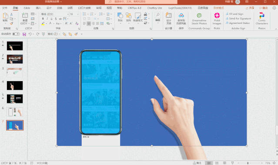Screen dimensions: 278x165
Task: Click the yellow text highlight color swatch
Action: pyautogui.click(x=43, y=23)
